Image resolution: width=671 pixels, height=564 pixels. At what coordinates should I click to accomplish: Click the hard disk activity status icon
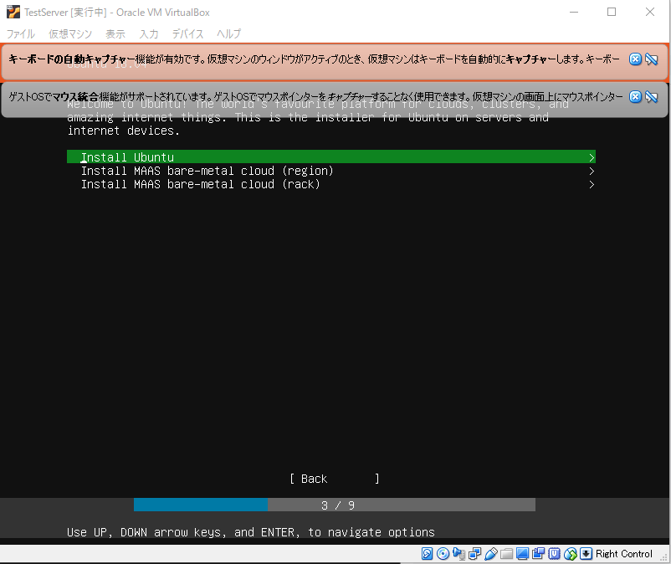(427, 554)
